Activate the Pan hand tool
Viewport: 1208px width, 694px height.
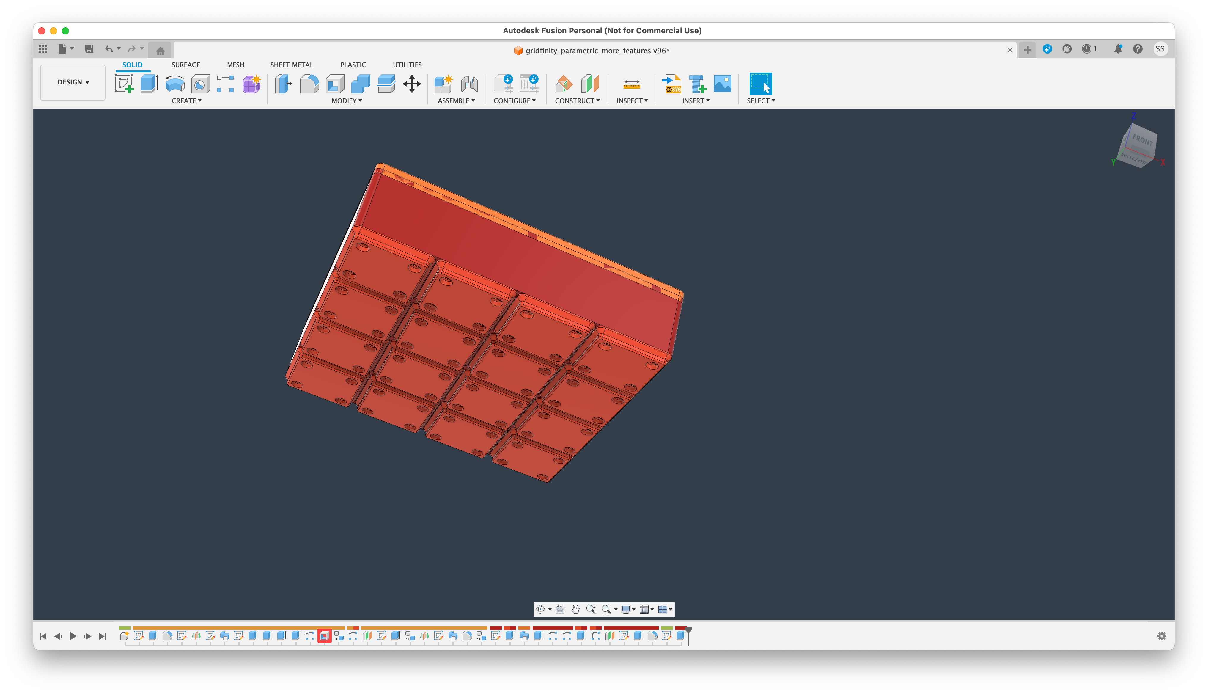575,609
